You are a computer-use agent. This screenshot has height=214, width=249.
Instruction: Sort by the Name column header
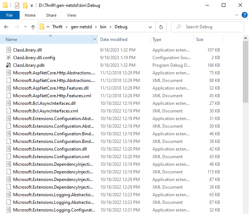[x=46, y=39]
